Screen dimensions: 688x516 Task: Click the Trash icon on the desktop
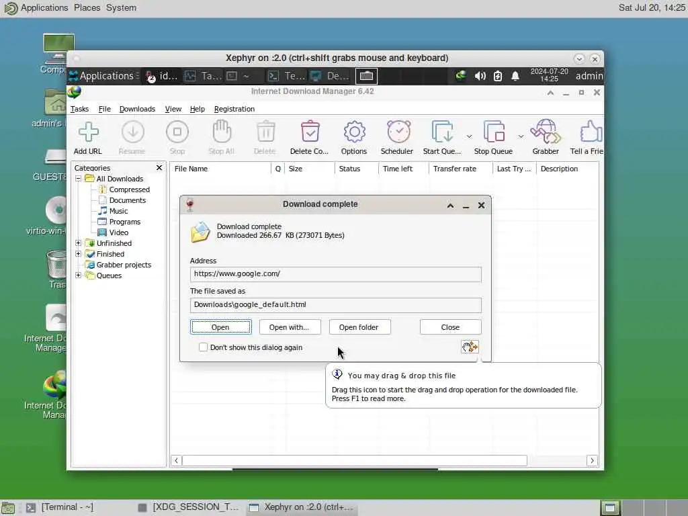click(57, 265)
